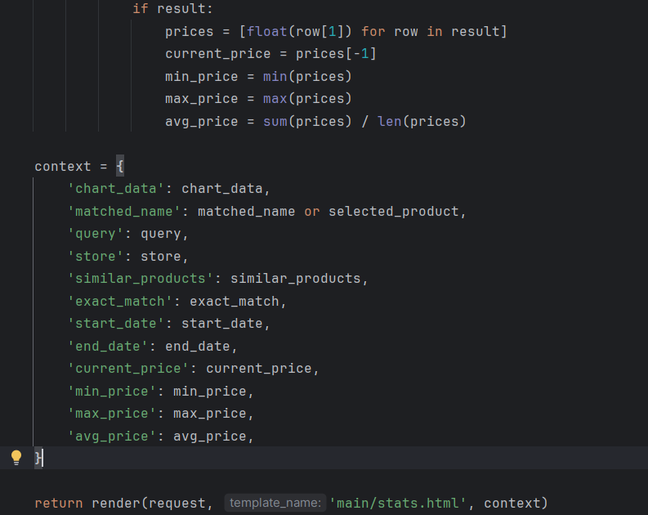Image resolution: width=648 pixels, height=515 pixels.
Task: Click the yellow lightbulb quick-fix icon
Action: (16, 458)
